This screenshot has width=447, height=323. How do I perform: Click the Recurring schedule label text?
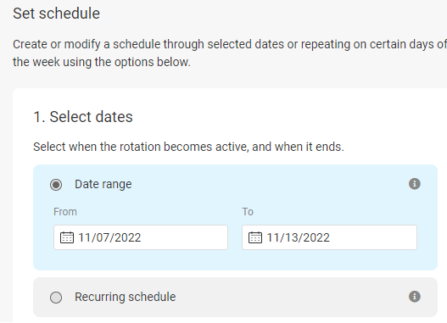click(126, 297)
